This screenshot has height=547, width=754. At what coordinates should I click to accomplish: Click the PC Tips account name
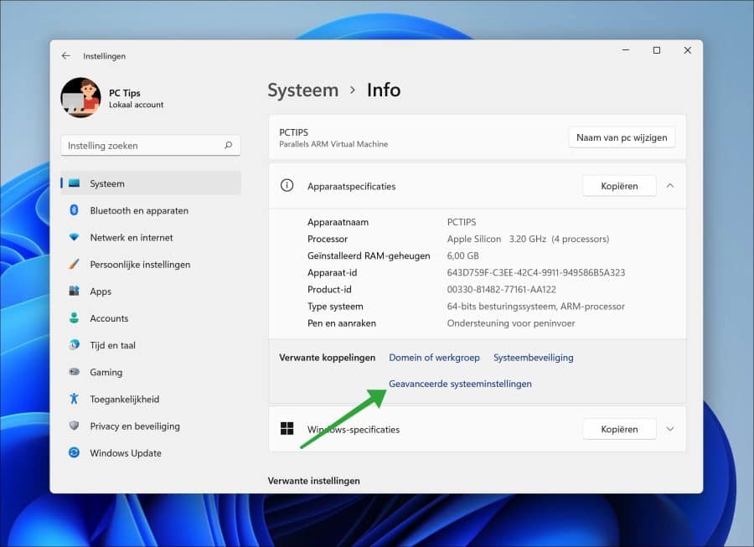(125, 93)
